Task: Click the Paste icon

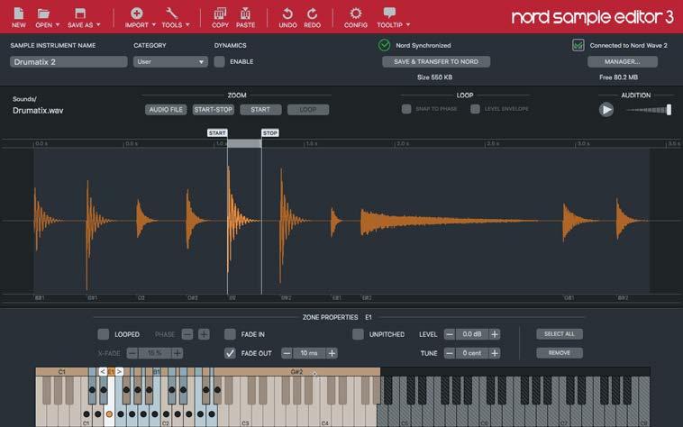Action: tap(245, 14)
